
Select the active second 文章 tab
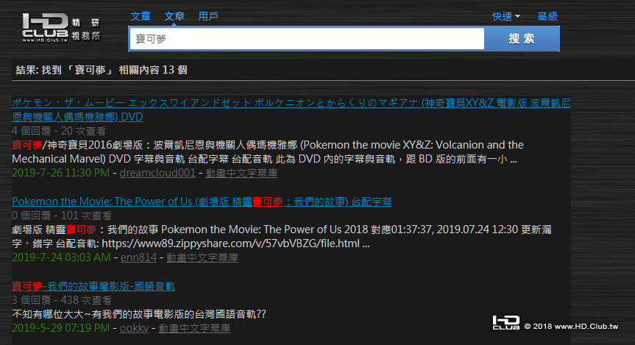coord(174,16)
